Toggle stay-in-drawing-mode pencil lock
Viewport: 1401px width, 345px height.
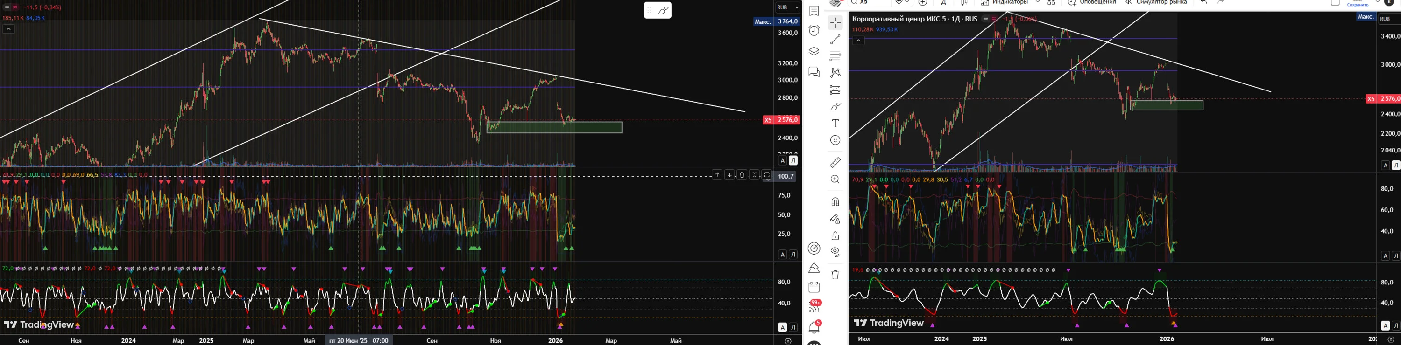pyautogui.click(x=835, y=219)
